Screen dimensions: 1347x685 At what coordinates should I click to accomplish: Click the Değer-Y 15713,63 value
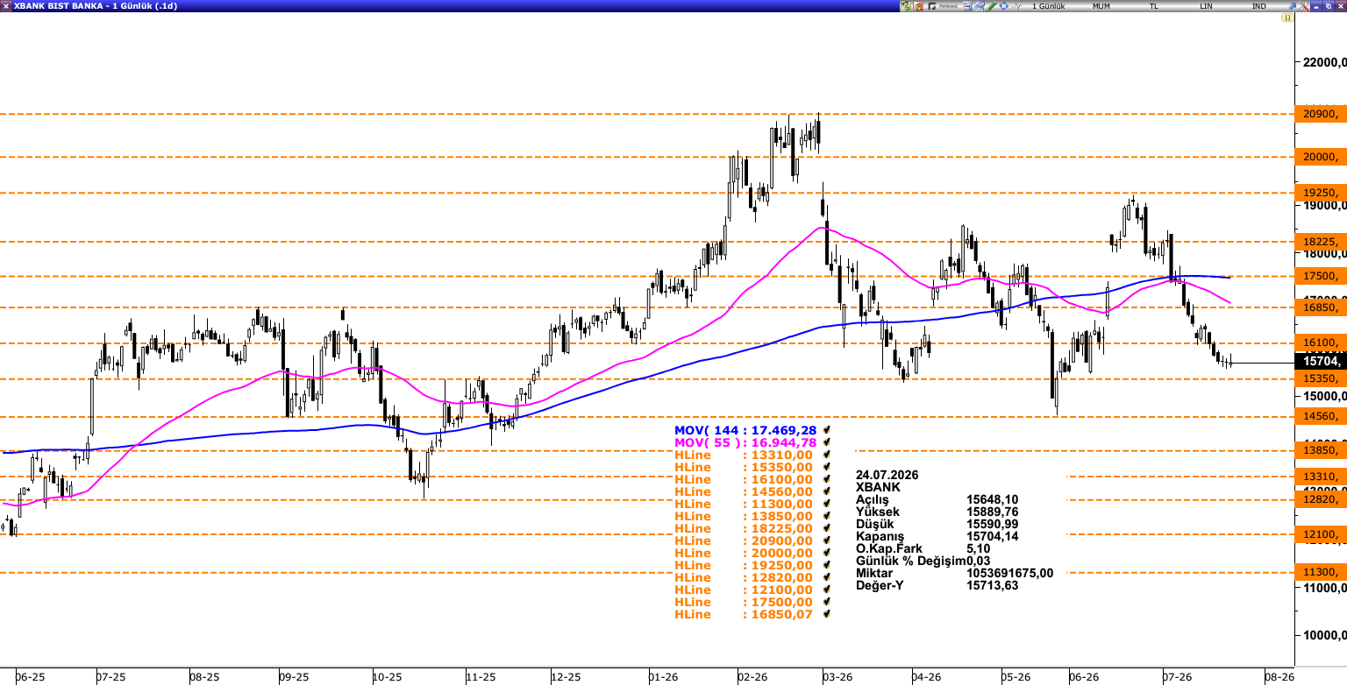click(x=993, y=585)
